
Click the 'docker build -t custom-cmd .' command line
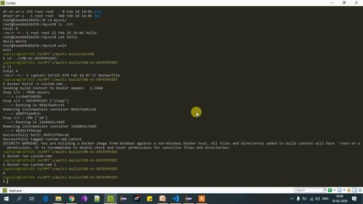[35, 84]
